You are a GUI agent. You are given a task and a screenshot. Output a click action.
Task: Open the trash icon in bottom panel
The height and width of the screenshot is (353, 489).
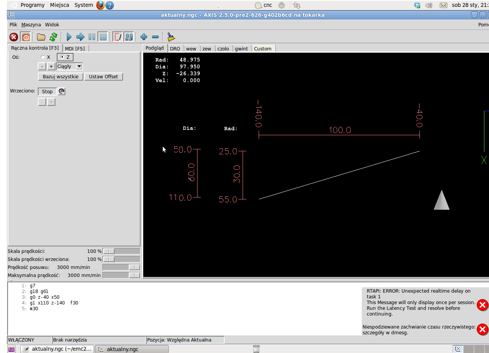(x=256, y=349)
